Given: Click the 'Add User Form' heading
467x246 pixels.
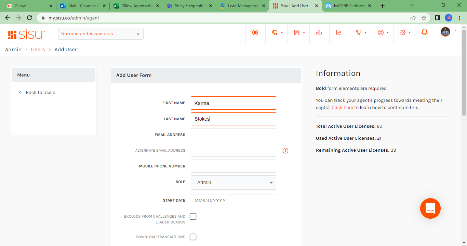Looking at the screenshot, I should pos(134,75).
